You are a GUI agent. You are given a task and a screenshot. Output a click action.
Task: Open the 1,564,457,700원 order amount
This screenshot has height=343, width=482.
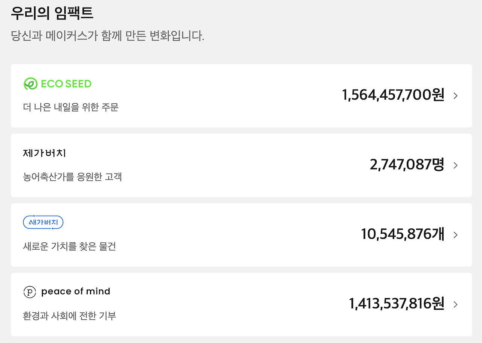(393, 95)
